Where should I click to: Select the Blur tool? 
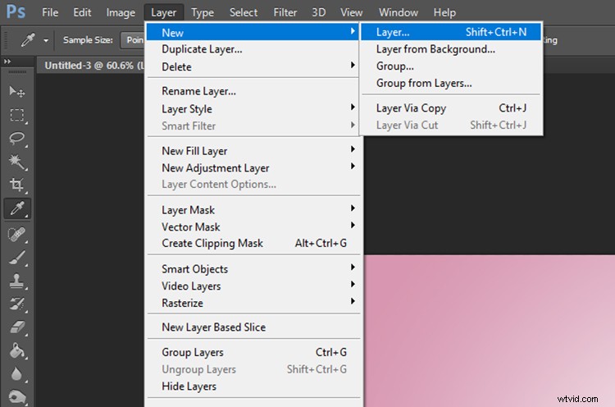coord(17,374)
